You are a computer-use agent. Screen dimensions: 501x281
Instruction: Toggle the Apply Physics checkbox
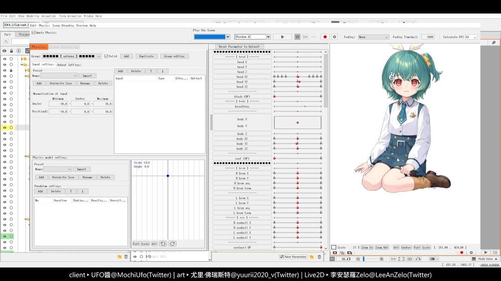pyautogui.click(x=33, y=32)
